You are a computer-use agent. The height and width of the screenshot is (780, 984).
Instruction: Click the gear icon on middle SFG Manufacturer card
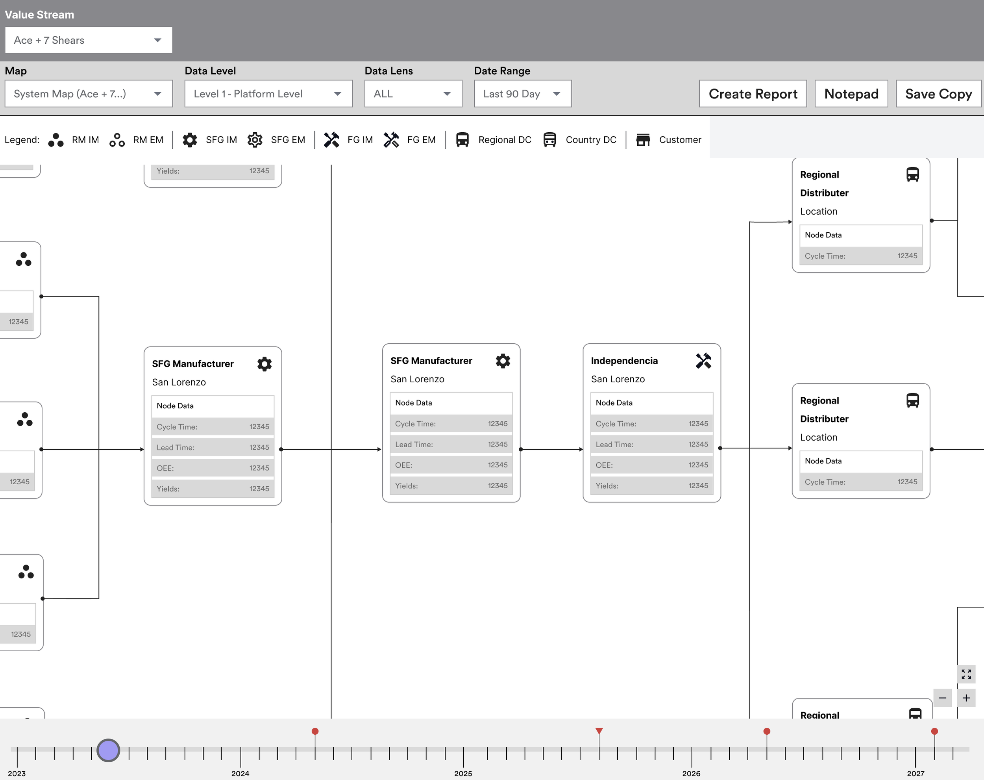(x=503, y=361)
